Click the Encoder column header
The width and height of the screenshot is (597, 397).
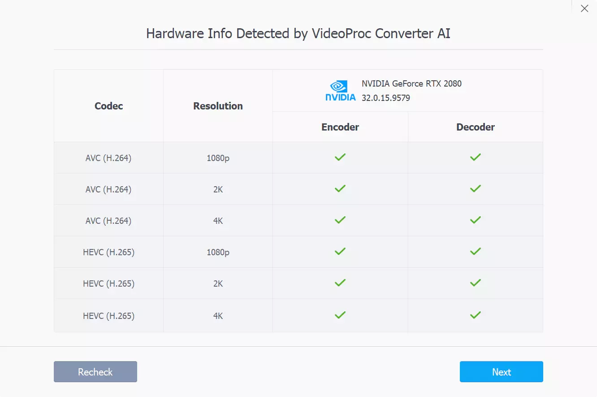tap(340, 127)
